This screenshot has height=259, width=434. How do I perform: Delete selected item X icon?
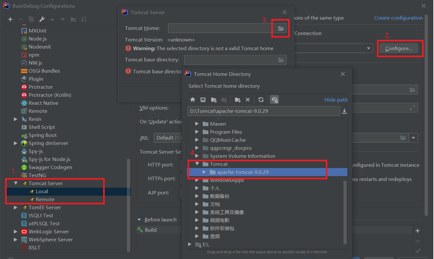click(248, 100)
